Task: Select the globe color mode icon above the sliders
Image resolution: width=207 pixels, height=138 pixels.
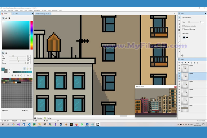Action: point(3,53)
